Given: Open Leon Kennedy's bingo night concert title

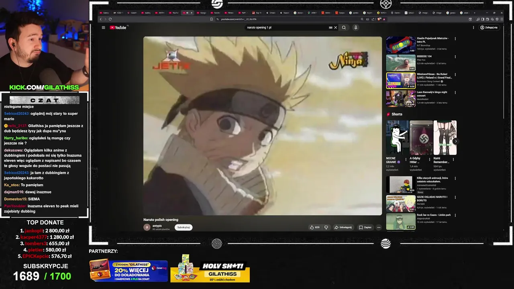Looking at the screenshot, I should [x=432, y=94].
